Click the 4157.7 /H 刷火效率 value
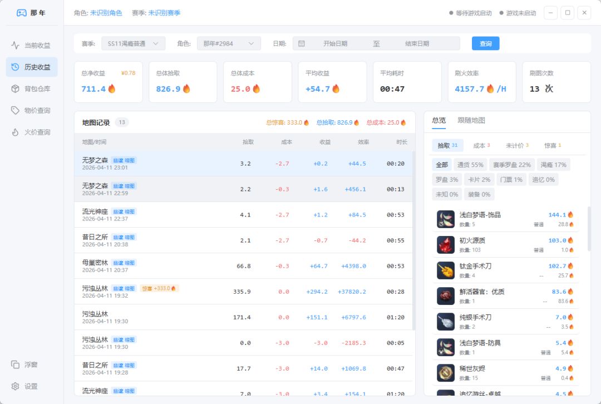 click(x=480, y=89)
